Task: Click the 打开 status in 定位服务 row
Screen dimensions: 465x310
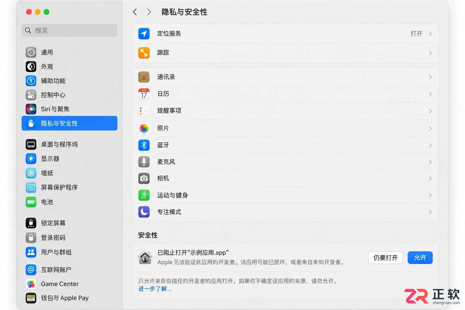Action: 416,34
